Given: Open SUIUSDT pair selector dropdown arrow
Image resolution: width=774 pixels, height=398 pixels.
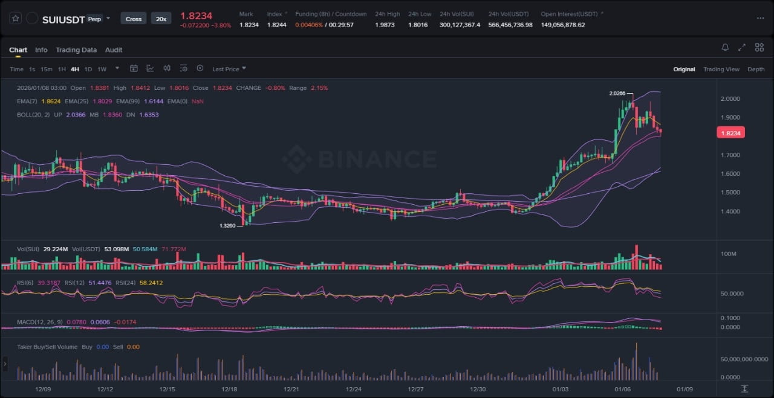Looking at the screenshot, I should coord(108,19).
